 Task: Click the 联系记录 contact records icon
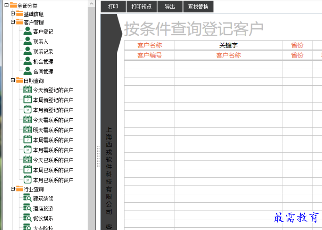click(27, 51)
